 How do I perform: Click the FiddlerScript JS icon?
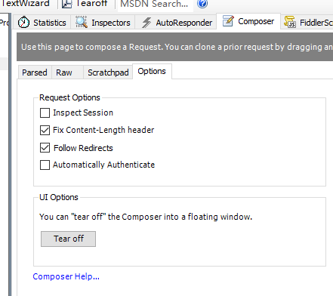tap(290, 22)
